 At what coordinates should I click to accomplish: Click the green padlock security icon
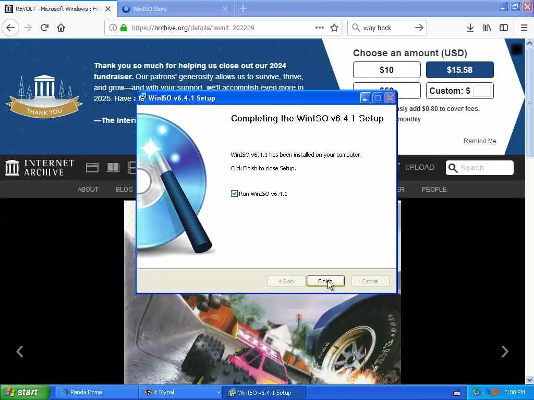[x=123, y=28]
